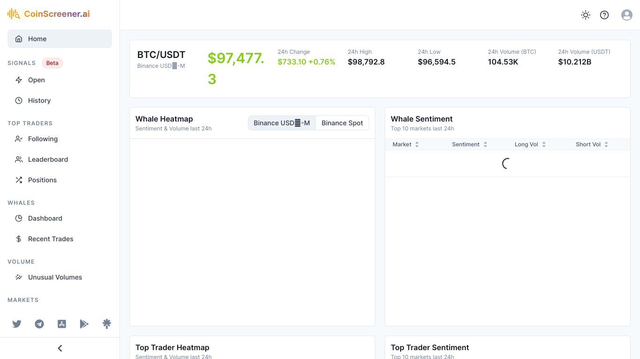This screenshot has height=359, width=640.
Task: Click the WHALES section heading
Action: [21, 203]
